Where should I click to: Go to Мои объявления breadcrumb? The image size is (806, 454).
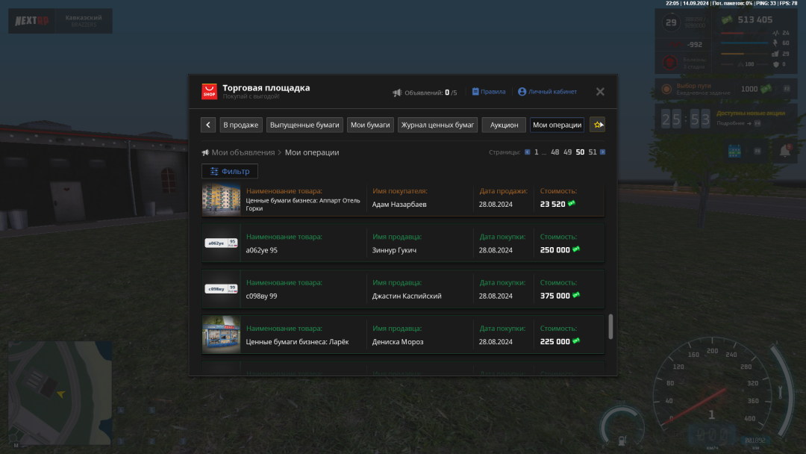pyautogui.click(x=243, y=152)
